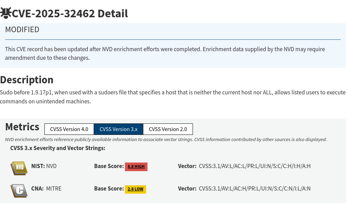Click the CVE-2025-32462 Detail heading

pos(69,13)
